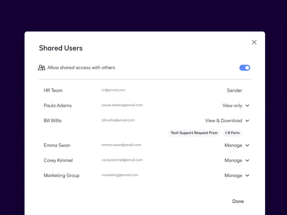Expand Bill Willis' View & Download dropdown
The width and height of the screenshot is (287, 215).
(x=227, y=121)
